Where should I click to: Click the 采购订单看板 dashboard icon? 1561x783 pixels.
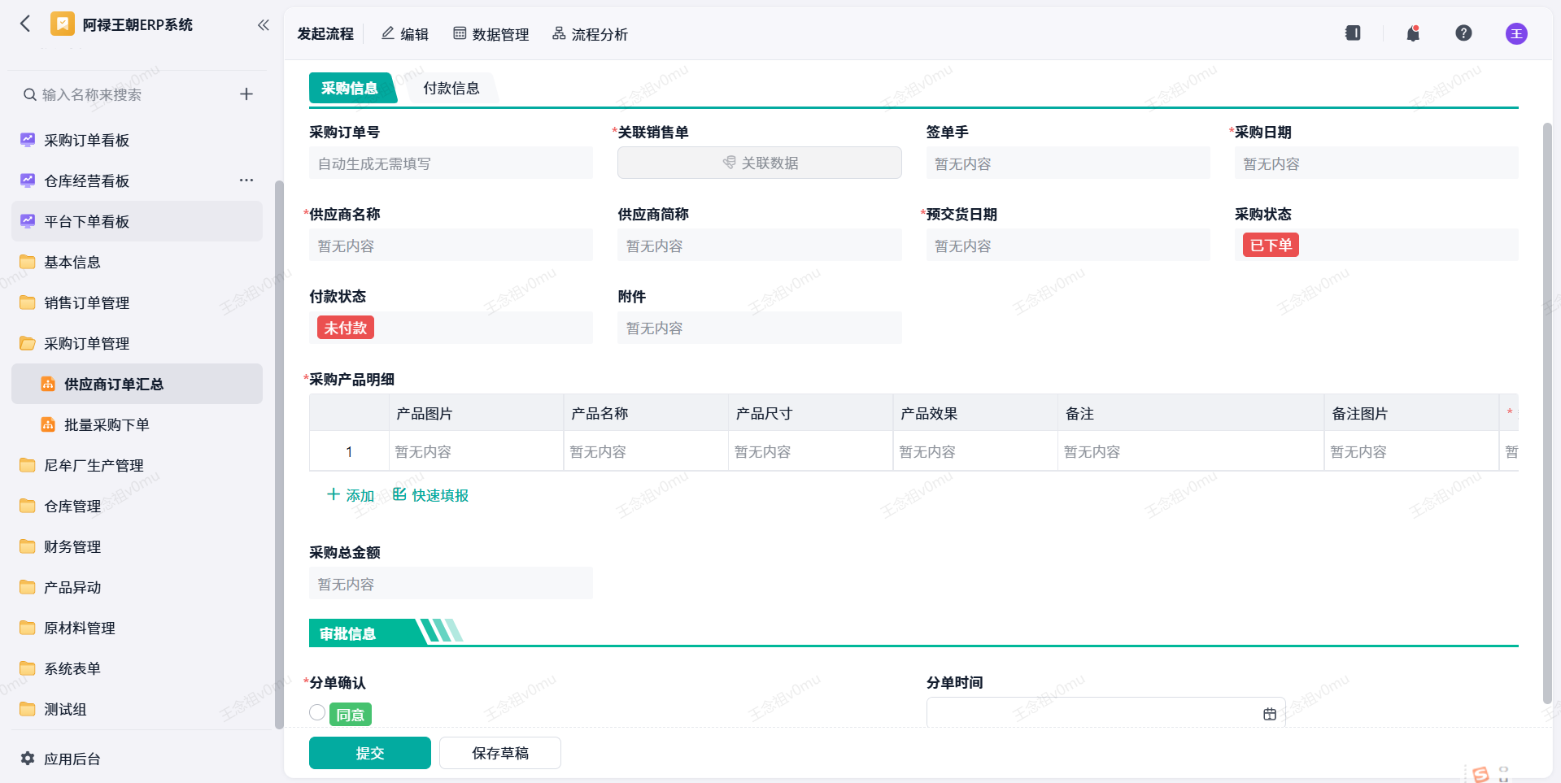[28, 140]
